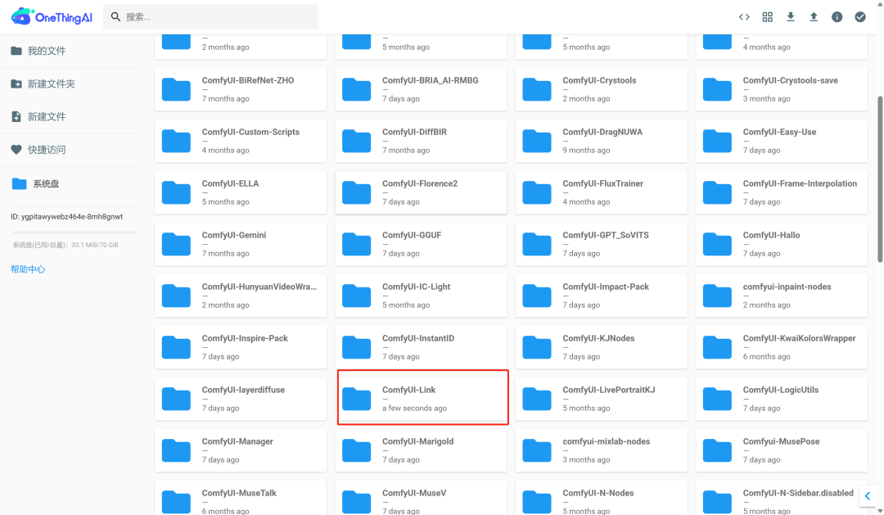Select the ComfyUI-layerdiffuse folder name
Viewport: 884px width, 515px height.
243,390
